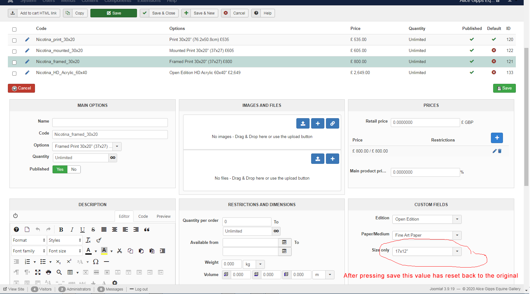530x294 pixels.
Task: Open search and replace in the editor
Action: [x=59, y=272]
